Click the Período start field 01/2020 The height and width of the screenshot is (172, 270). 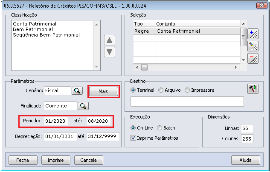(56, 121)
